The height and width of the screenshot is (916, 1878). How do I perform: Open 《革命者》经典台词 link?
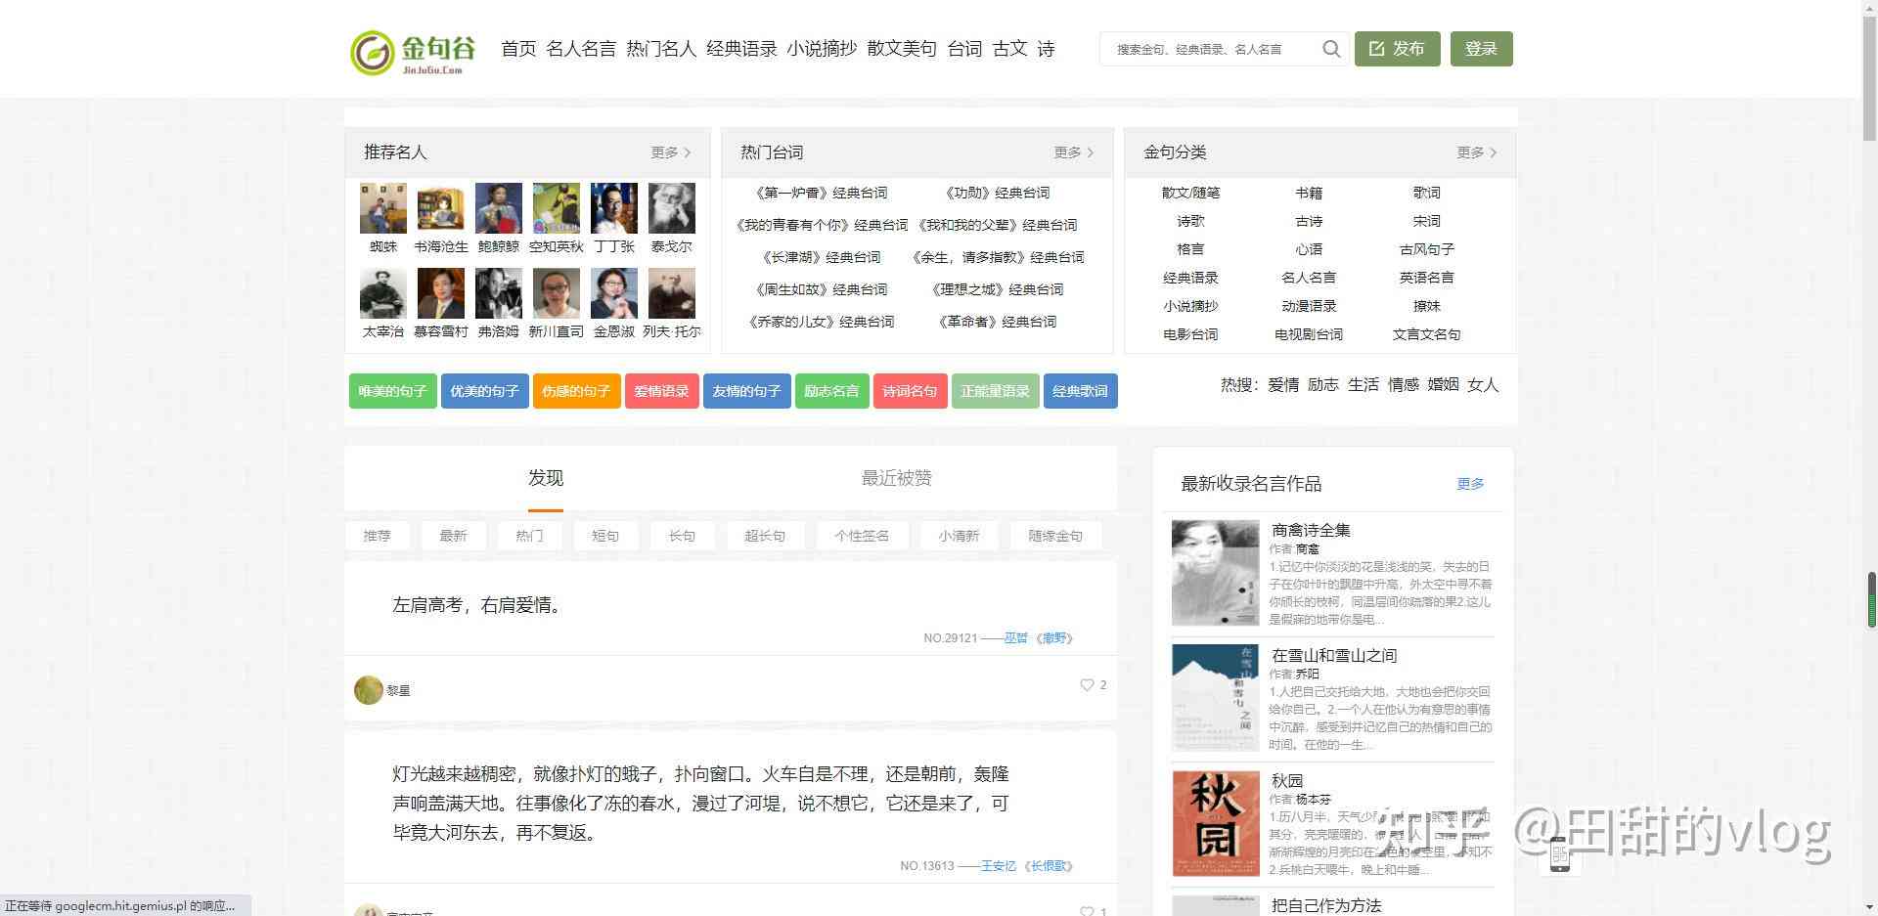[998, 322]
